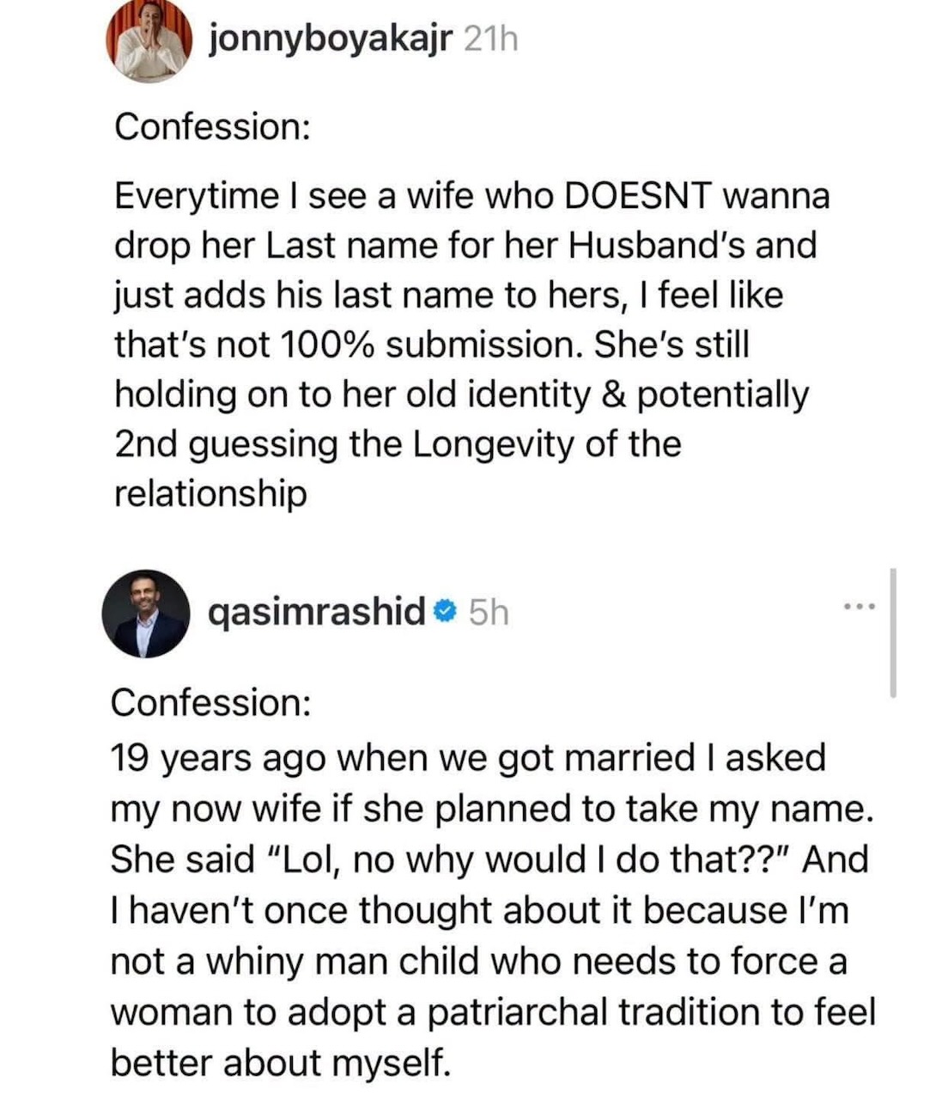Open jonnyboyakajr's profile picture
The height and width of the screenshot is (1100, 942).
[x=149, y=40]
